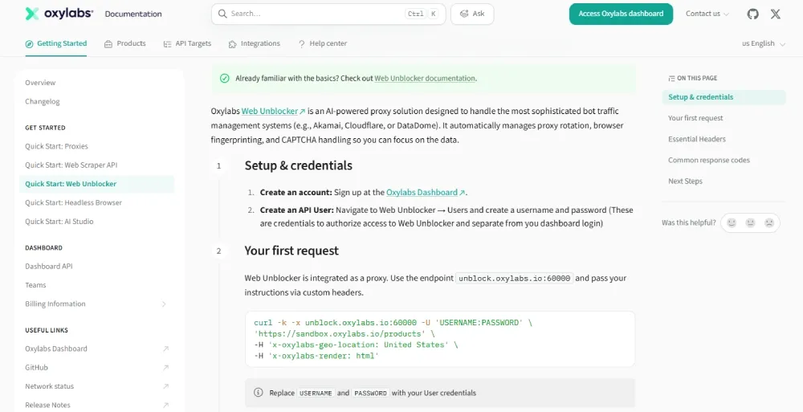The width and height of the screenshot is (803, 412).
Task: Click Access Oxylabs dashboard button
Action: coord(621,14)
